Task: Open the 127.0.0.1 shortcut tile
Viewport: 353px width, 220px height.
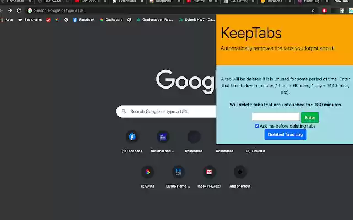Action: (x=147, y=177)
